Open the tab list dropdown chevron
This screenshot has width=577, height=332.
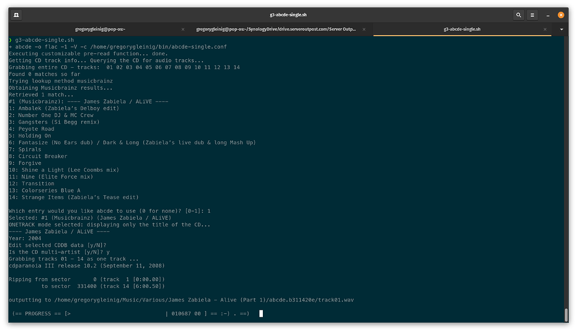pyautogui.click(x=560, y=29)
